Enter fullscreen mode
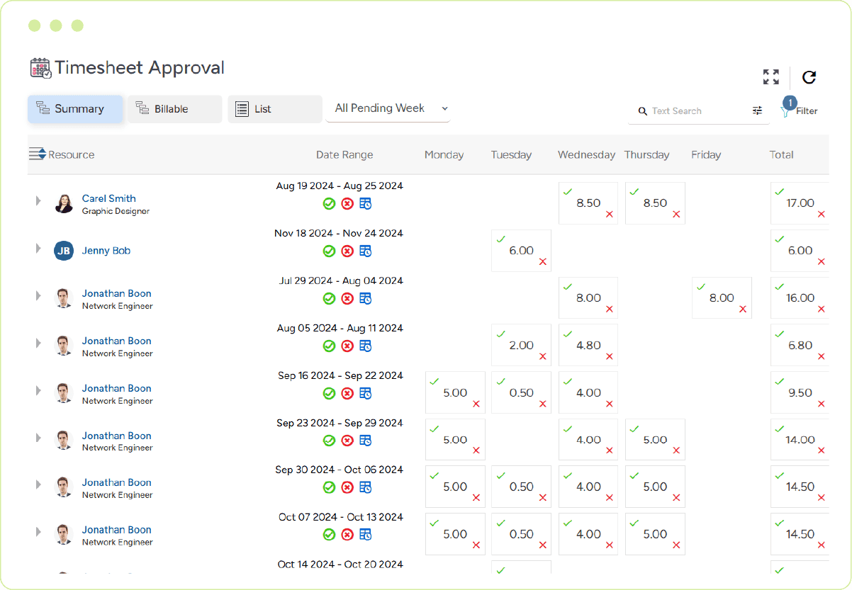The width and height of the screenshot is (852, 590). pos(771,78)
